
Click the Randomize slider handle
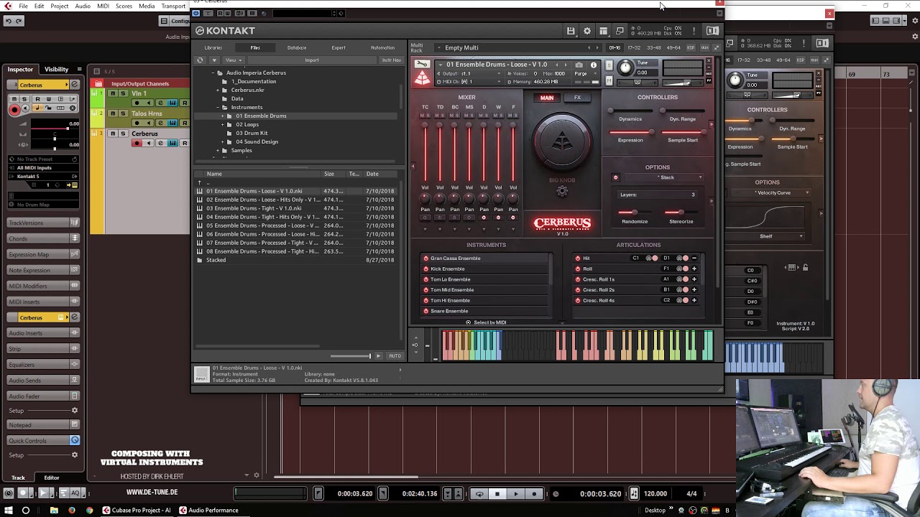pos(634,213)
